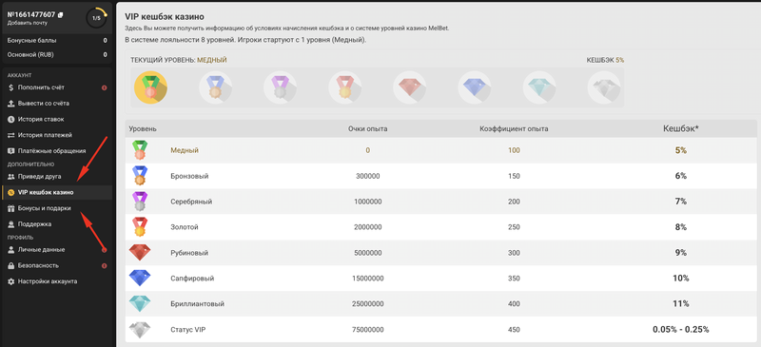
Task: Click the active copper medal level badge
Action: click(x=150, y=87)
